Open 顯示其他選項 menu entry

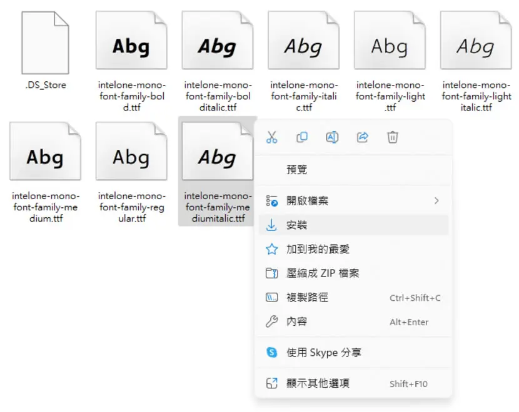[353, 383]
